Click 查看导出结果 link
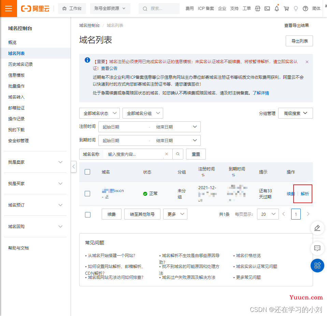 click(x=296, y=26)
